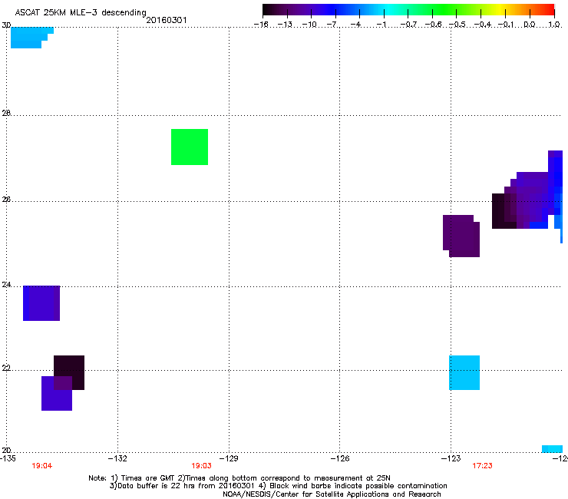
Task: Click the latitude 22 axis label
Action: click(6, 368)
